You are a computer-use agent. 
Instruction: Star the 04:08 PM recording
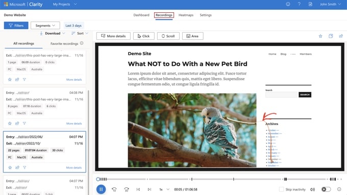pos(10,124)
